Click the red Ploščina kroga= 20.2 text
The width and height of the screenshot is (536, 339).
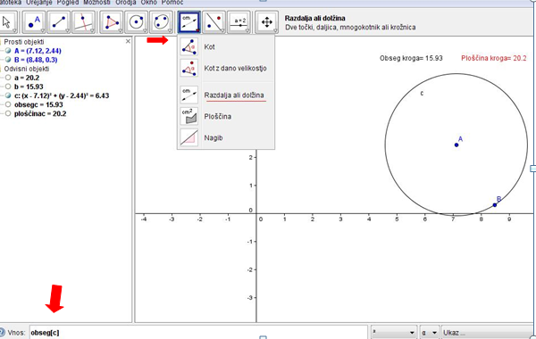point(494,58)
